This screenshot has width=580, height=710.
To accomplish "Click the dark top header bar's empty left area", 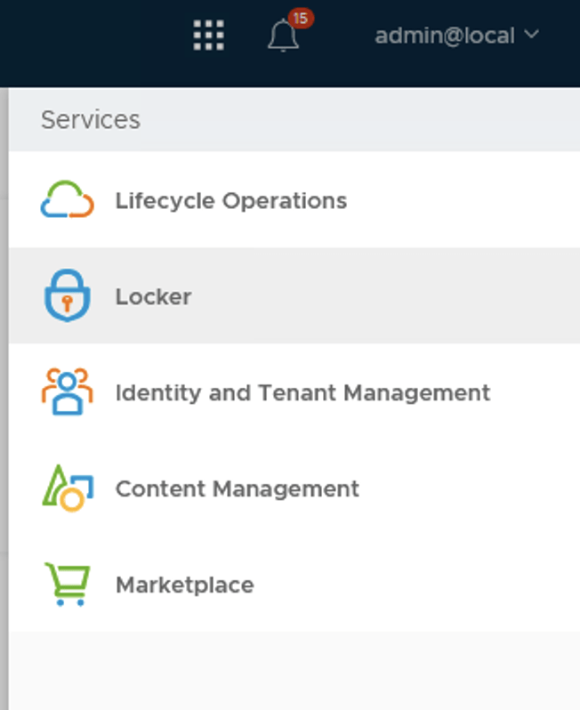I will point(80,40).
